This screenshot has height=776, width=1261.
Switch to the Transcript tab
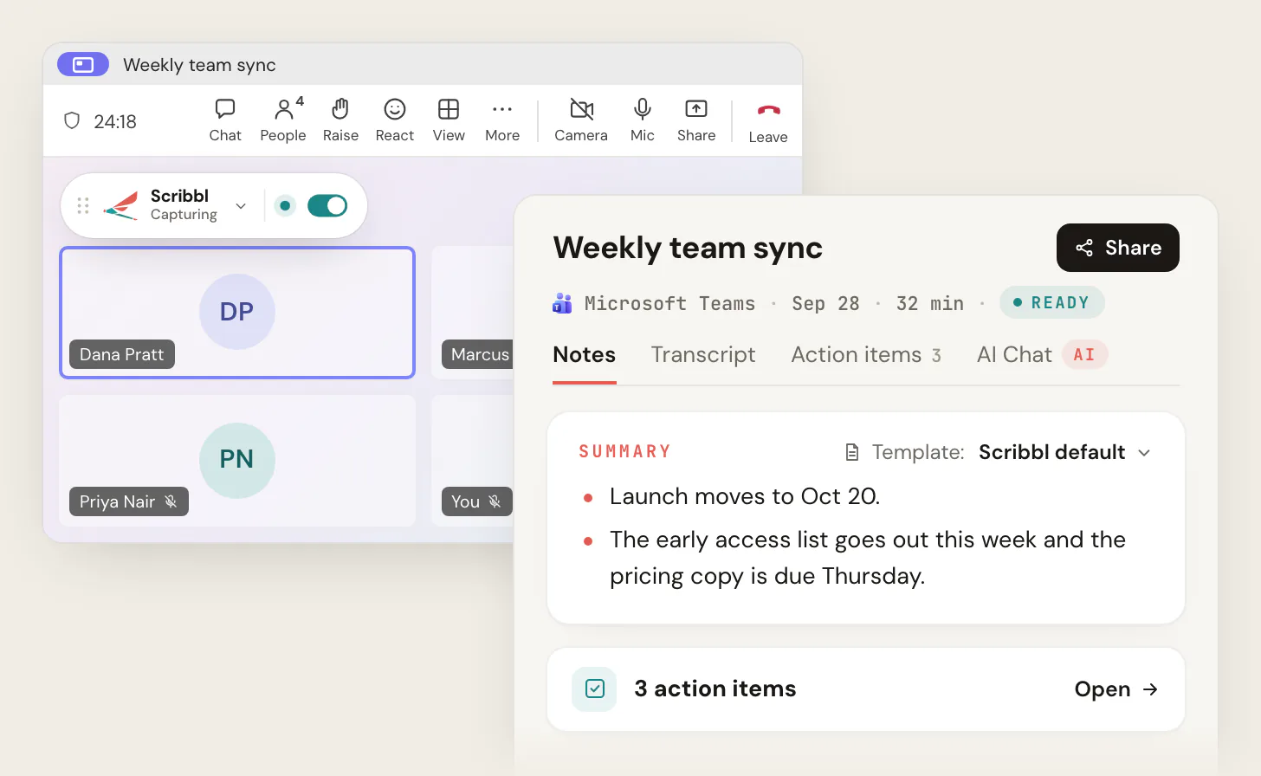coord(703,355)
